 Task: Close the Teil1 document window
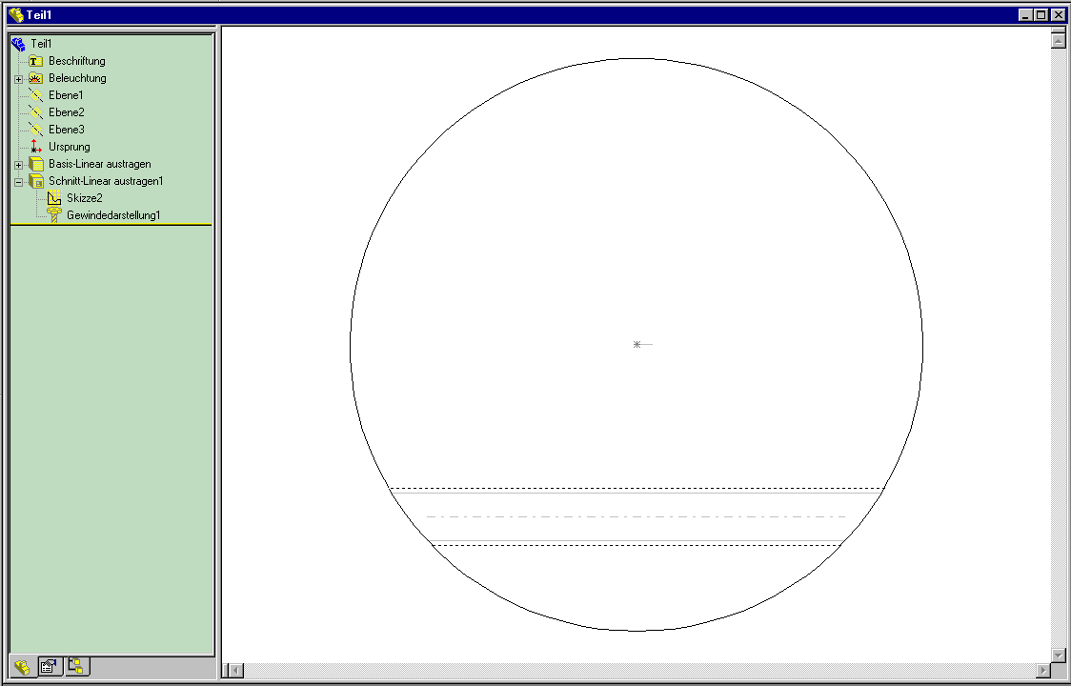click(1058, 14)
